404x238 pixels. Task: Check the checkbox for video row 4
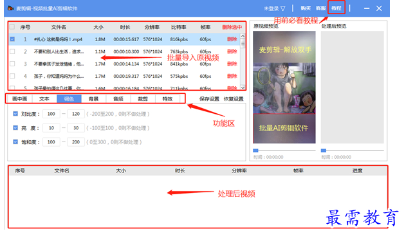coord(12,76)
